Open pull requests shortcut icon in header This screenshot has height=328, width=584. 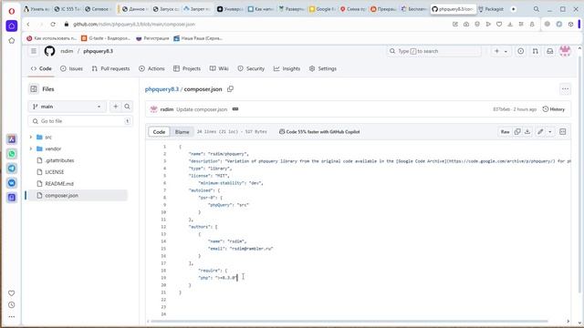(536, 51)
